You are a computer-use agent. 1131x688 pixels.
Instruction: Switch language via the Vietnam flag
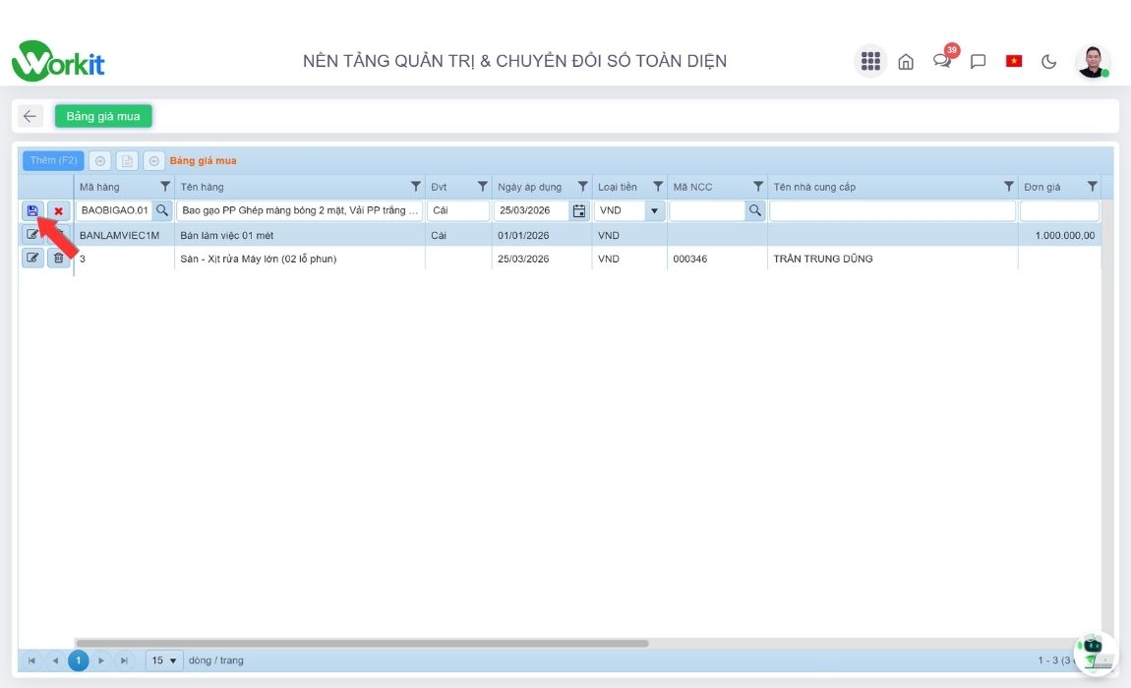(1014, 61)
